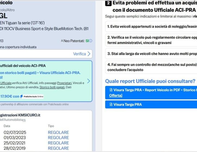Viewport: 197px width, 152px height.
Task: Expand tip 3 about veicoli with many owners
Action: tap(151, 54)
